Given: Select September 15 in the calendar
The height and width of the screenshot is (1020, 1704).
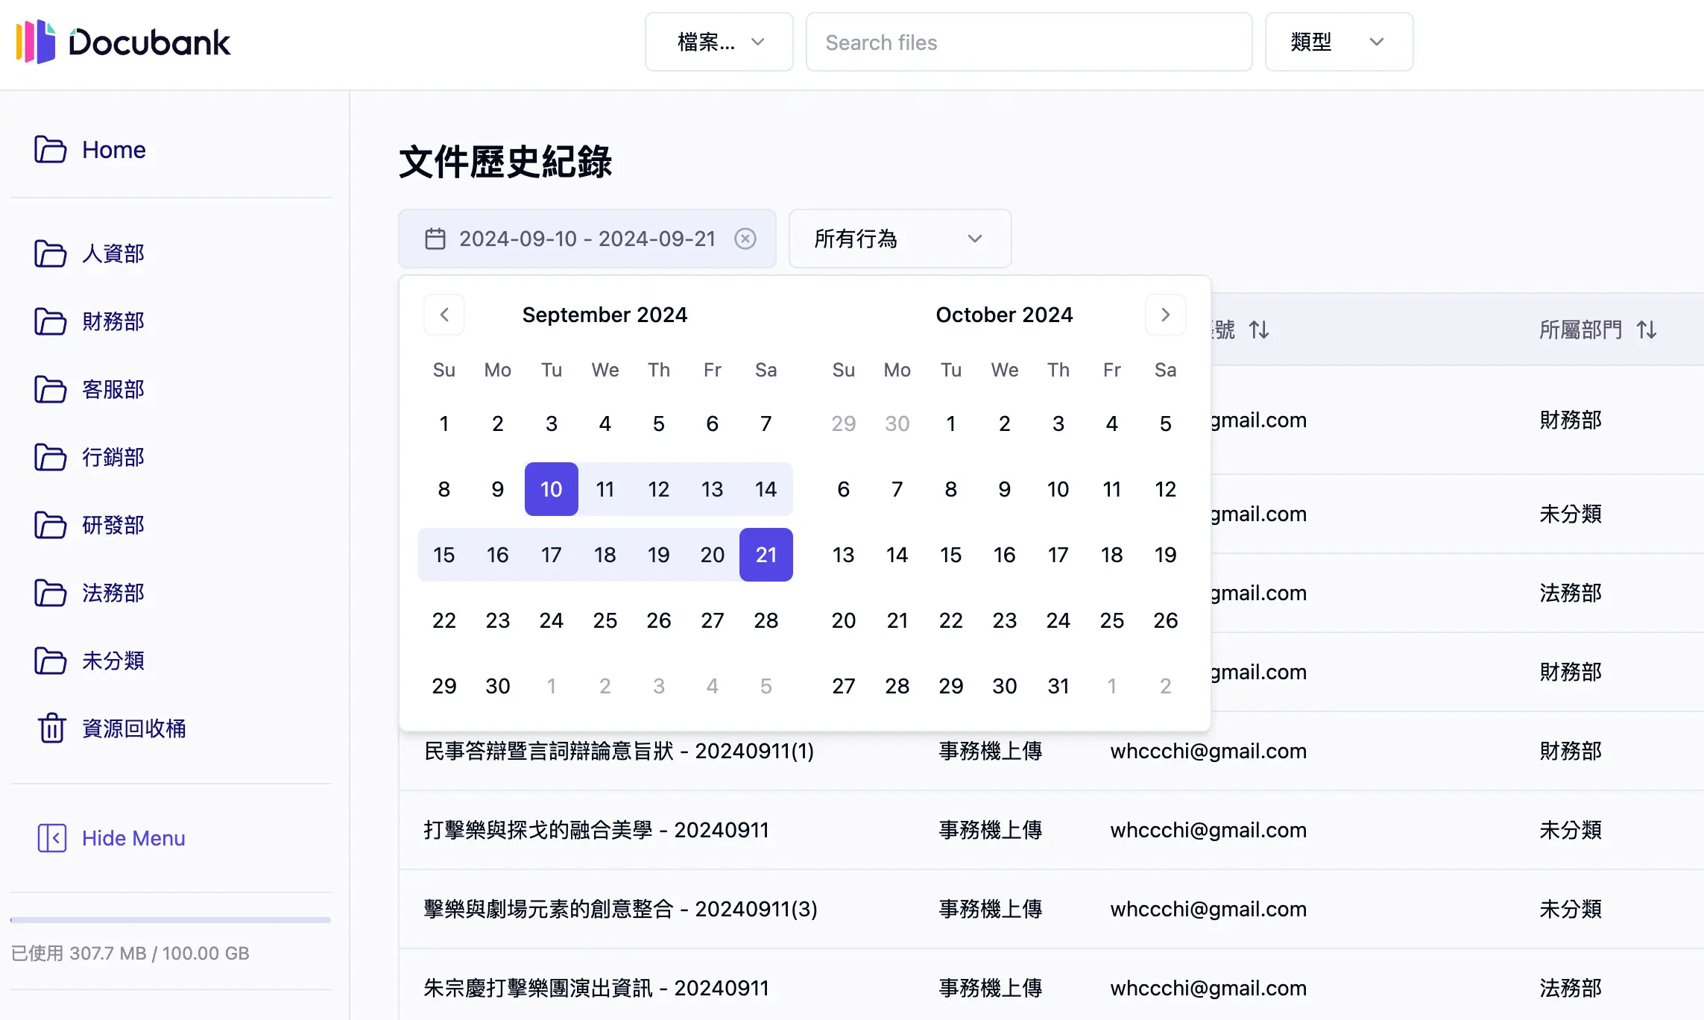Looking at the screenshot, I should point(444,554).
